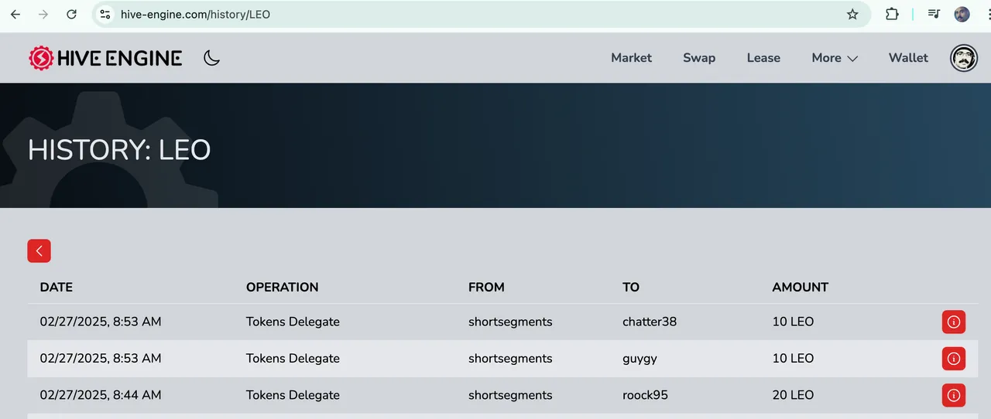This screenshot has height=419, width=991.
Task: Reload the page
Action: [x=71, y=14]
